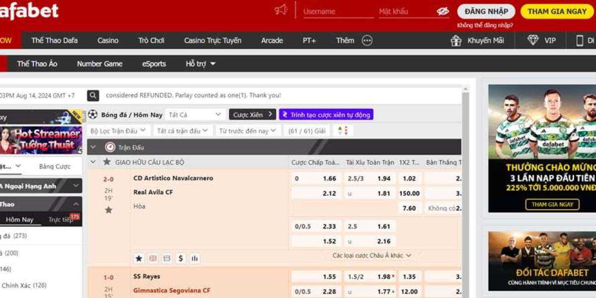The image size is (596, 298).
Task: Open the Number Game submenu
Action: click(99, 64)
